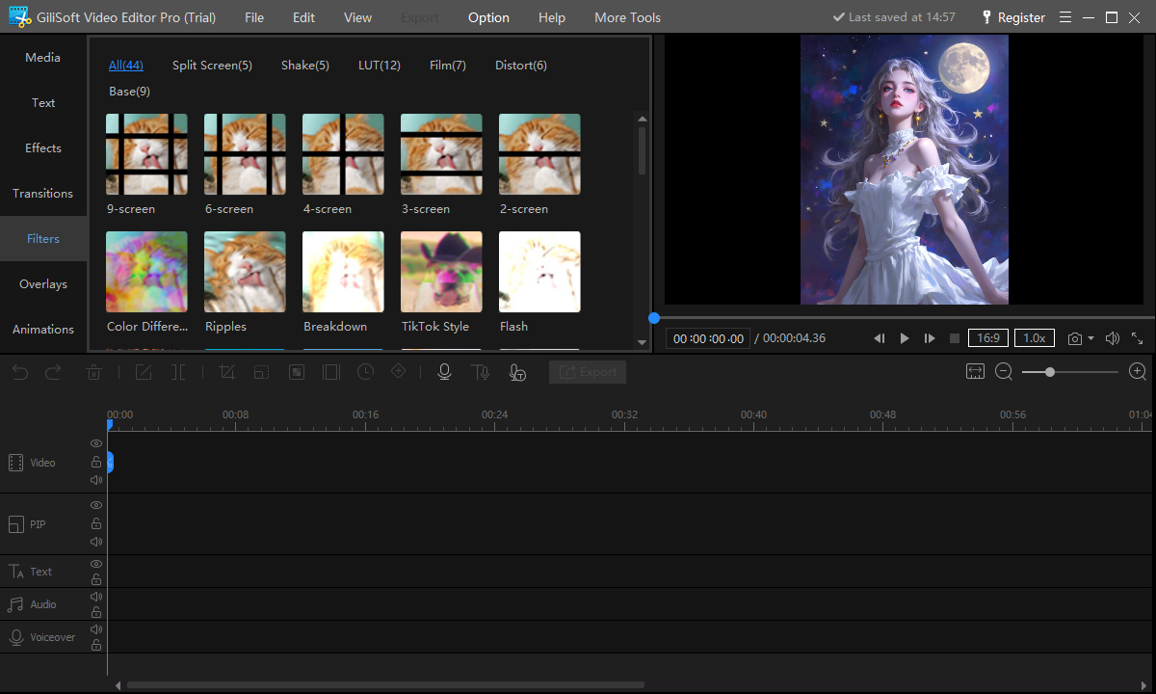Switch to the Transitions panel
Viewport: 1156px width, 694px height.
pyautogui.click(x=43, y=194)
